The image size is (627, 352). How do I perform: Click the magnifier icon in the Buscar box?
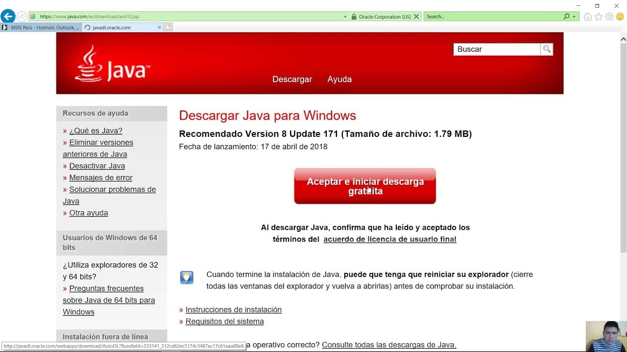point(546,49)
